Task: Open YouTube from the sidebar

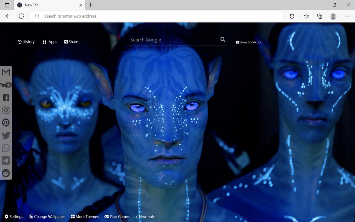Action: coord(6,85)
